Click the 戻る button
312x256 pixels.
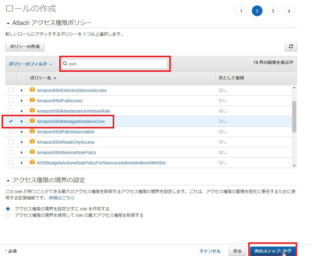tap(237, 251)
